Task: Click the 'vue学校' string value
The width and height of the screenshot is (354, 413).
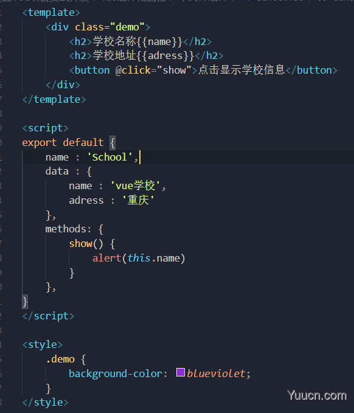Action: tap(135, 186)
